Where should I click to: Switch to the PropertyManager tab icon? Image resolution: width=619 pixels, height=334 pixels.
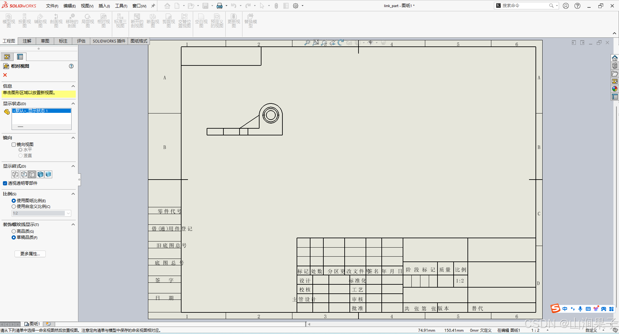pos(20,57)
